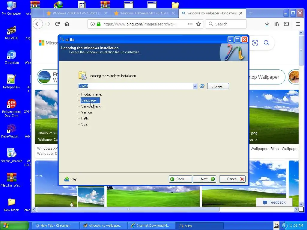Click the bottom-right green hill wallpaper thumbnail

coord(244,184)
